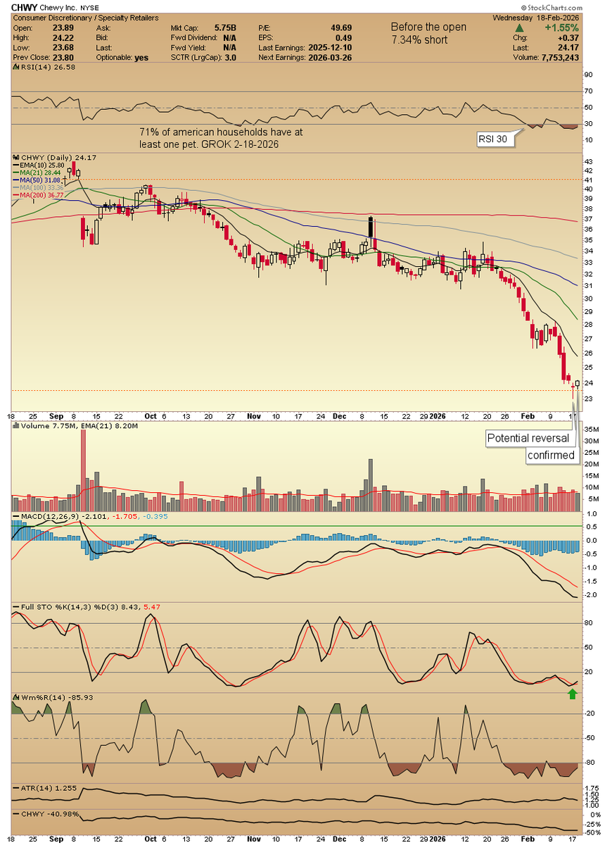Click the 71% of american households annotation
Viewport: 612px width, 845px height.
tap(222, 137)
